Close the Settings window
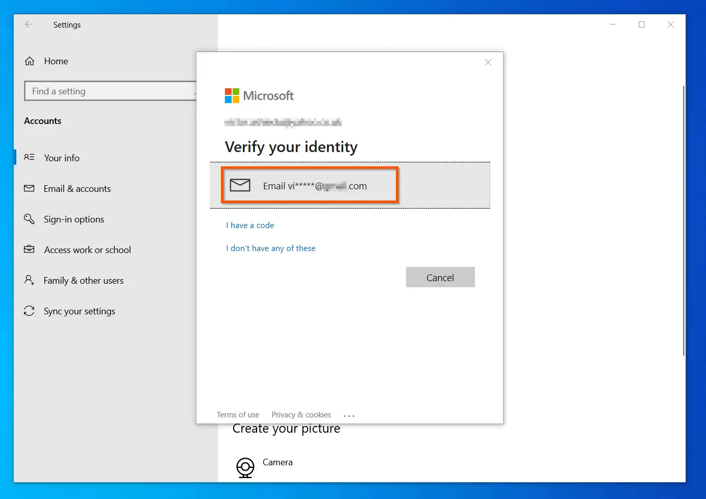 point(671,24)
